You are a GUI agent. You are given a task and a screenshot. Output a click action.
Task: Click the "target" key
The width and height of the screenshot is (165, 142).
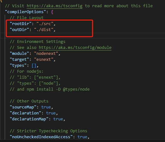19,60
